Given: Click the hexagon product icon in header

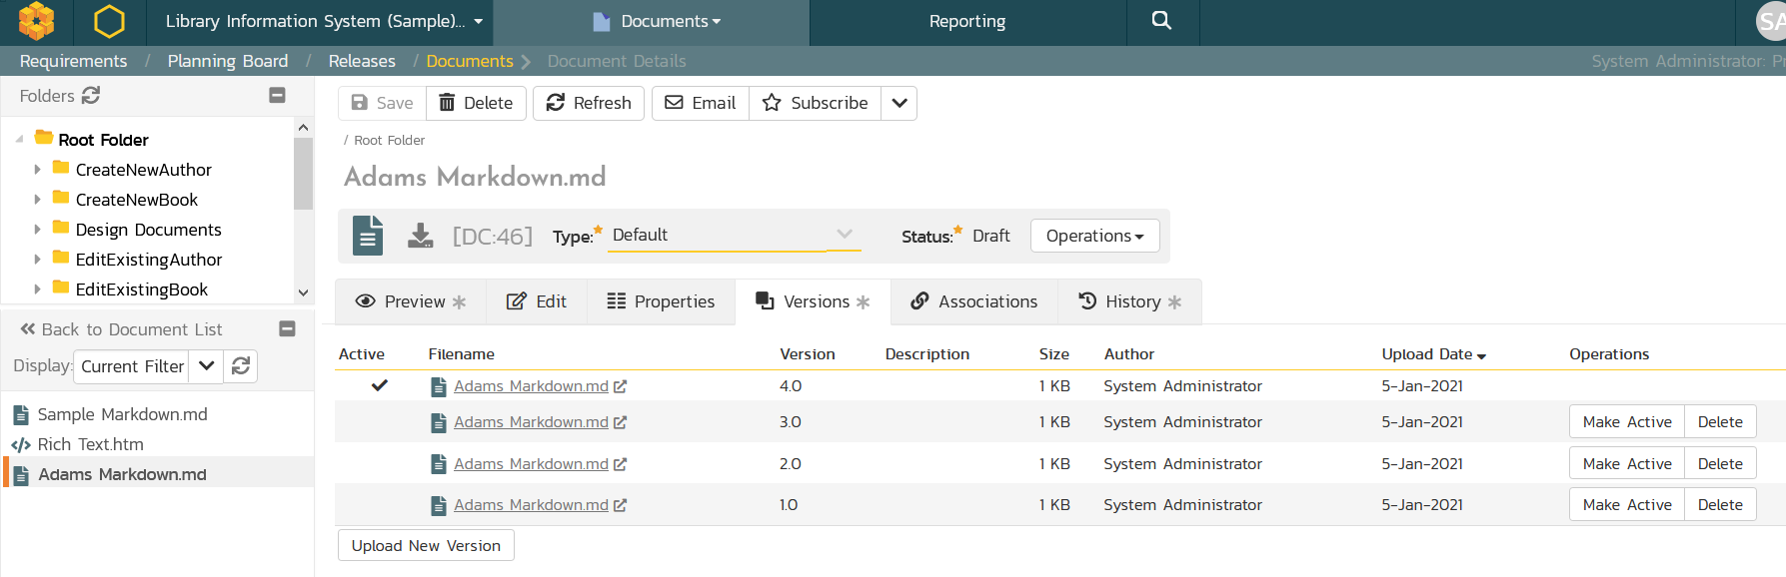Looking at the screenshot, I should pyautogui.click(x=109, y=21).
